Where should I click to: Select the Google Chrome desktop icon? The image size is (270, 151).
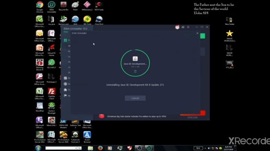coord(40,7)
